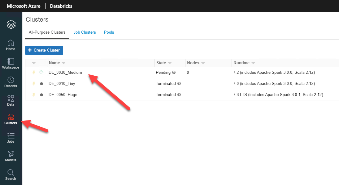The height and width of the screenshot is (185, 339).
Task: Switch to the Pools tab
Action: 109,32
